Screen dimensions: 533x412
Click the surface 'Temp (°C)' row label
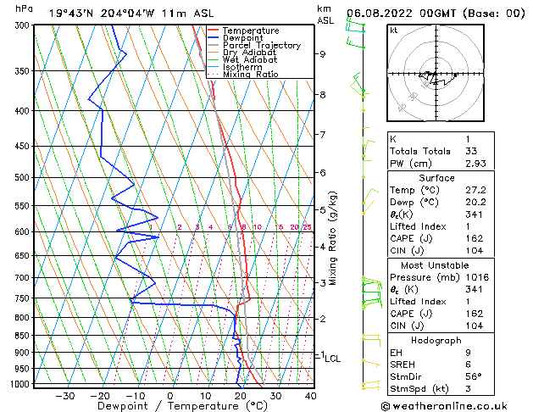414,190
